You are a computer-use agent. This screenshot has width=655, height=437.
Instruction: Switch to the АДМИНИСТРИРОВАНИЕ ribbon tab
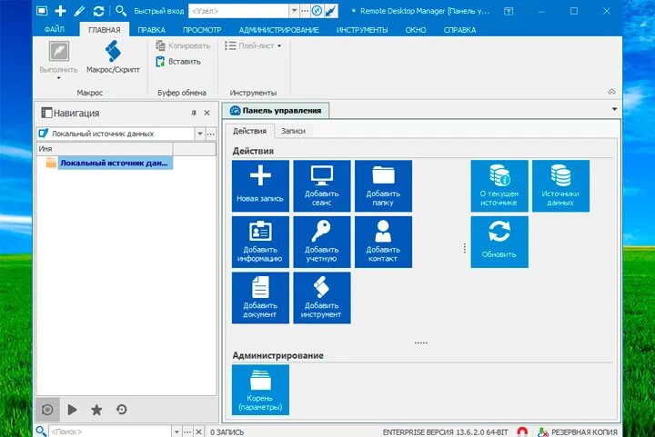[x=279, y=30]
